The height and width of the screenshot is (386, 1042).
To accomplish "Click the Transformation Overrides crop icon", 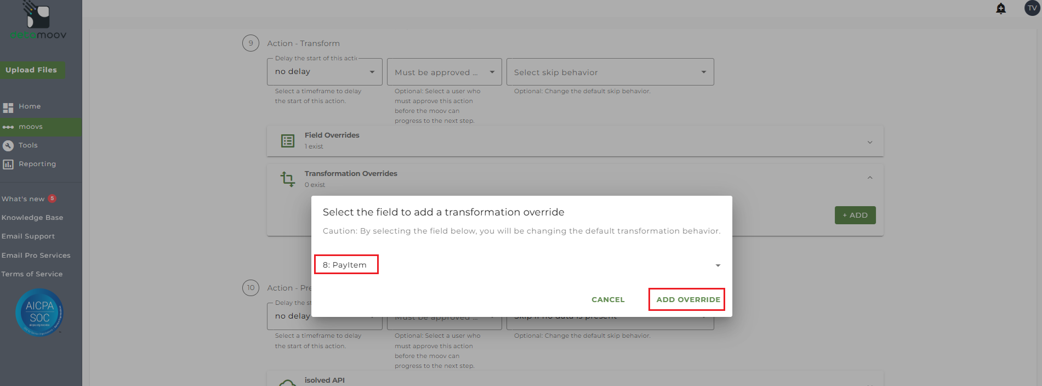I will pos(288,179).
